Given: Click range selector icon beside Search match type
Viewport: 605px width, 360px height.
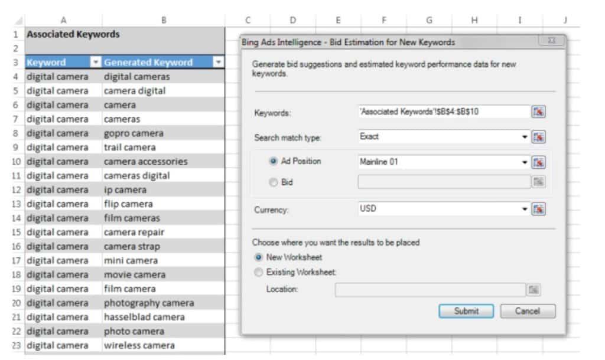Looking at the screenshot, I should tap(538, 137).
